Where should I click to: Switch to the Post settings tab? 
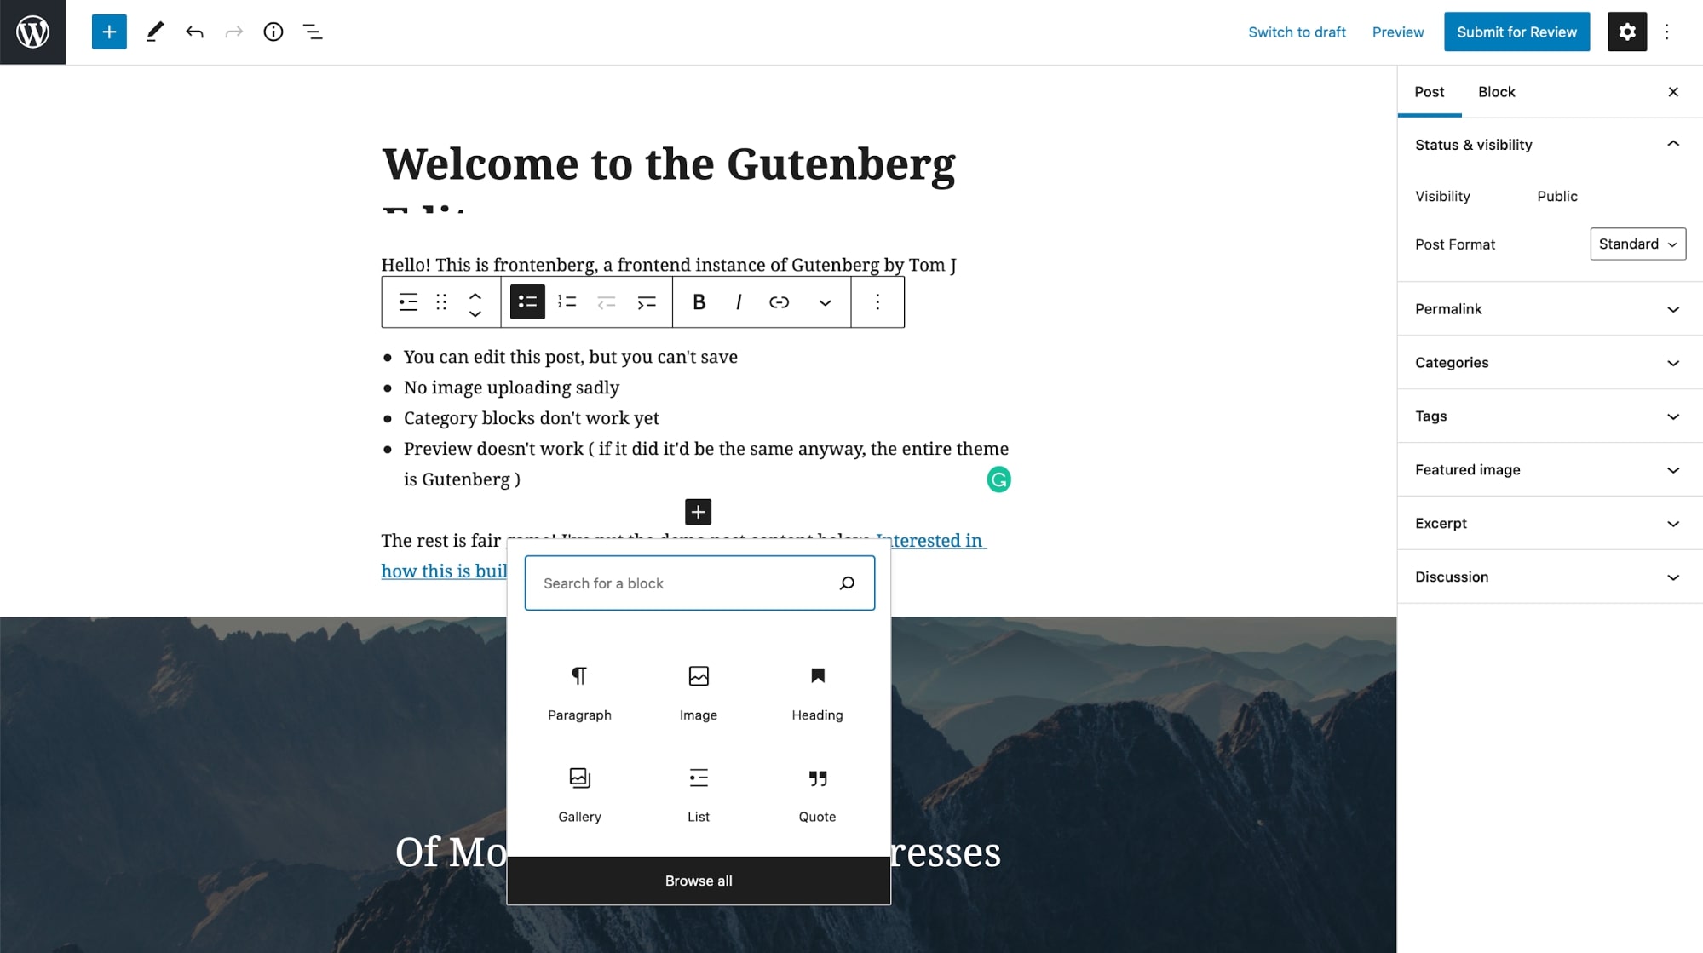pyautogui.click(x=1430, y=91)
